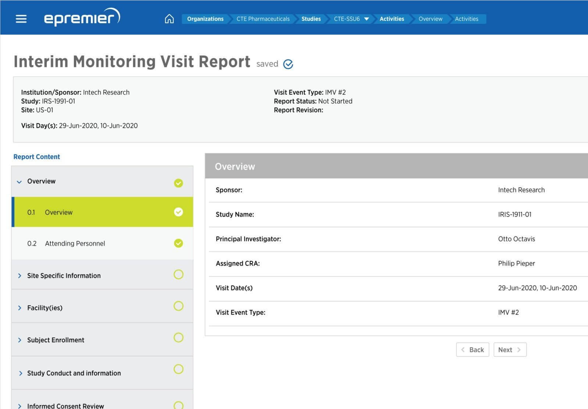
Task: Click the Overview section completed checkmark
Action: (178, 183)
